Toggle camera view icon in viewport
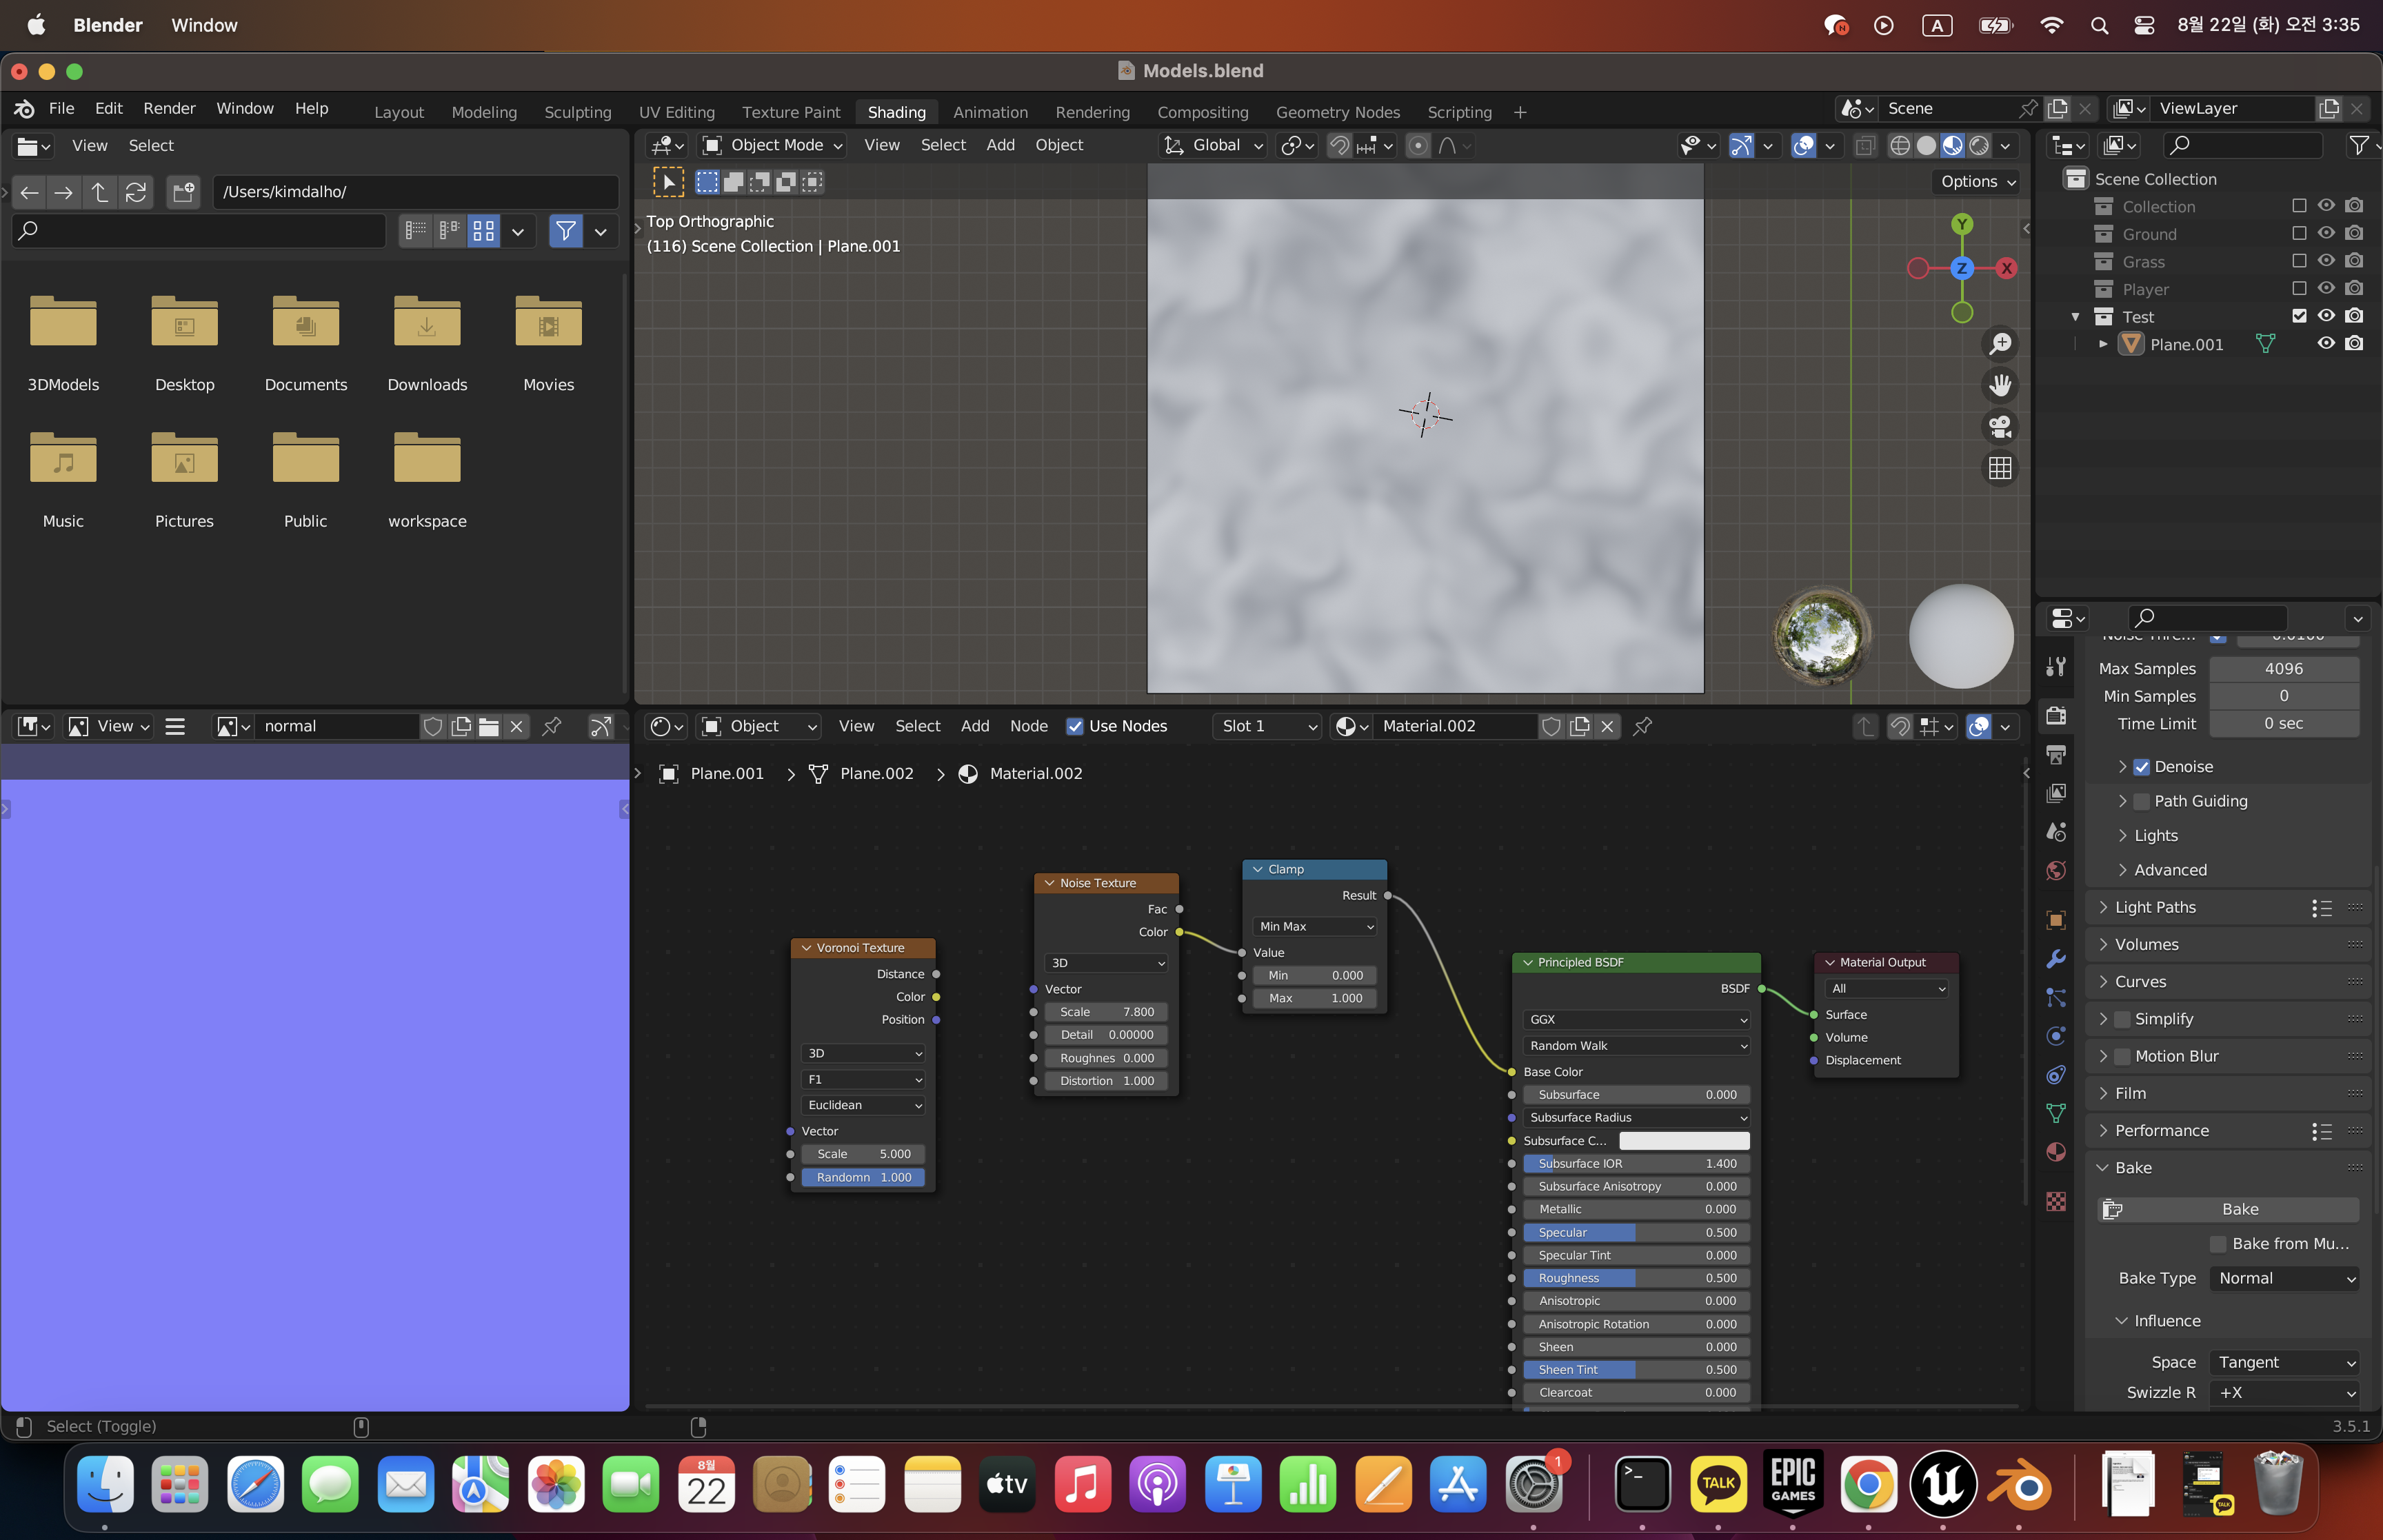 click(2000, 427)
